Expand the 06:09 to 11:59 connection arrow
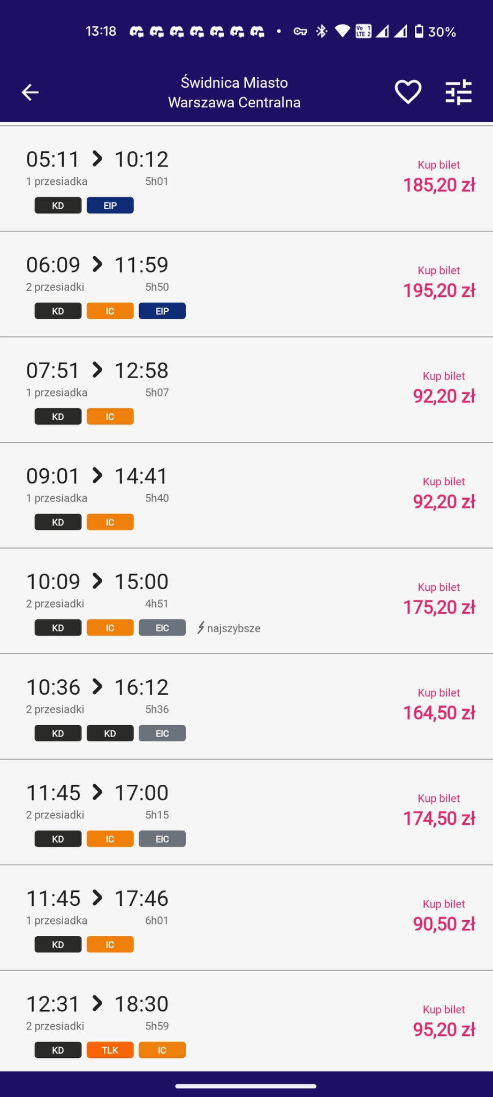The image size is (493, 1097). click(x=97, y=264)
